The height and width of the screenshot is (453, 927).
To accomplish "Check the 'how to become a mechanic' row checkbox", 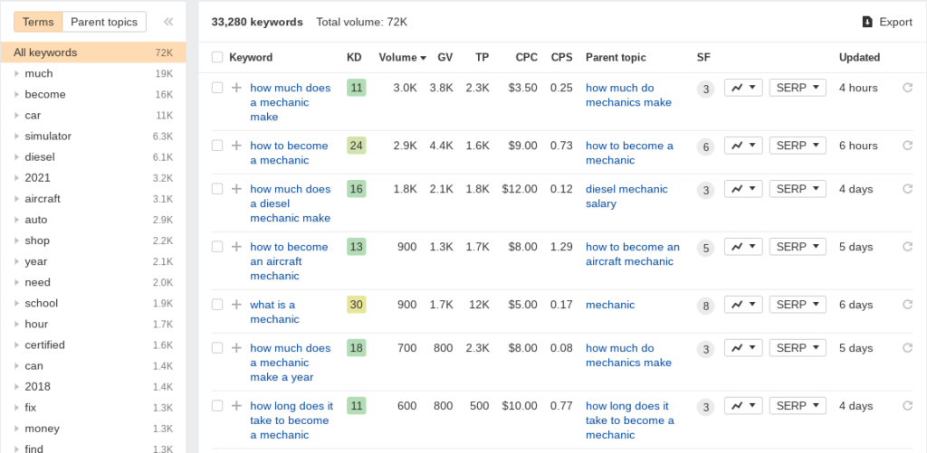I will point(217,146).
